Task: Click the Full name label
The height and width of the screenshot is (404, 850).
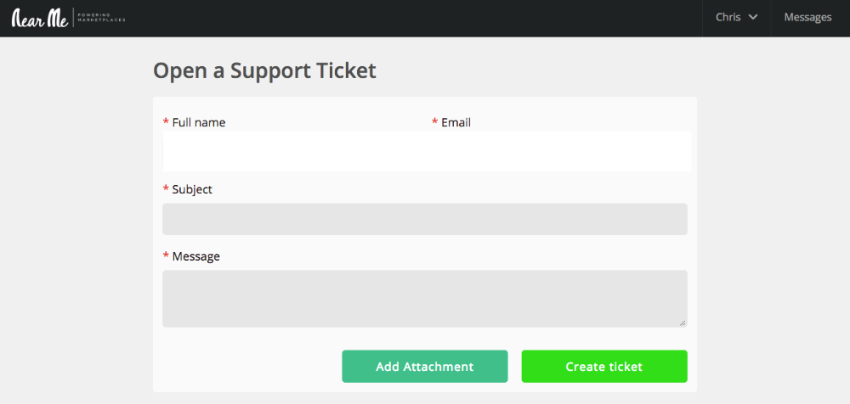Action: pyautogui.click(x=198, y=123)
